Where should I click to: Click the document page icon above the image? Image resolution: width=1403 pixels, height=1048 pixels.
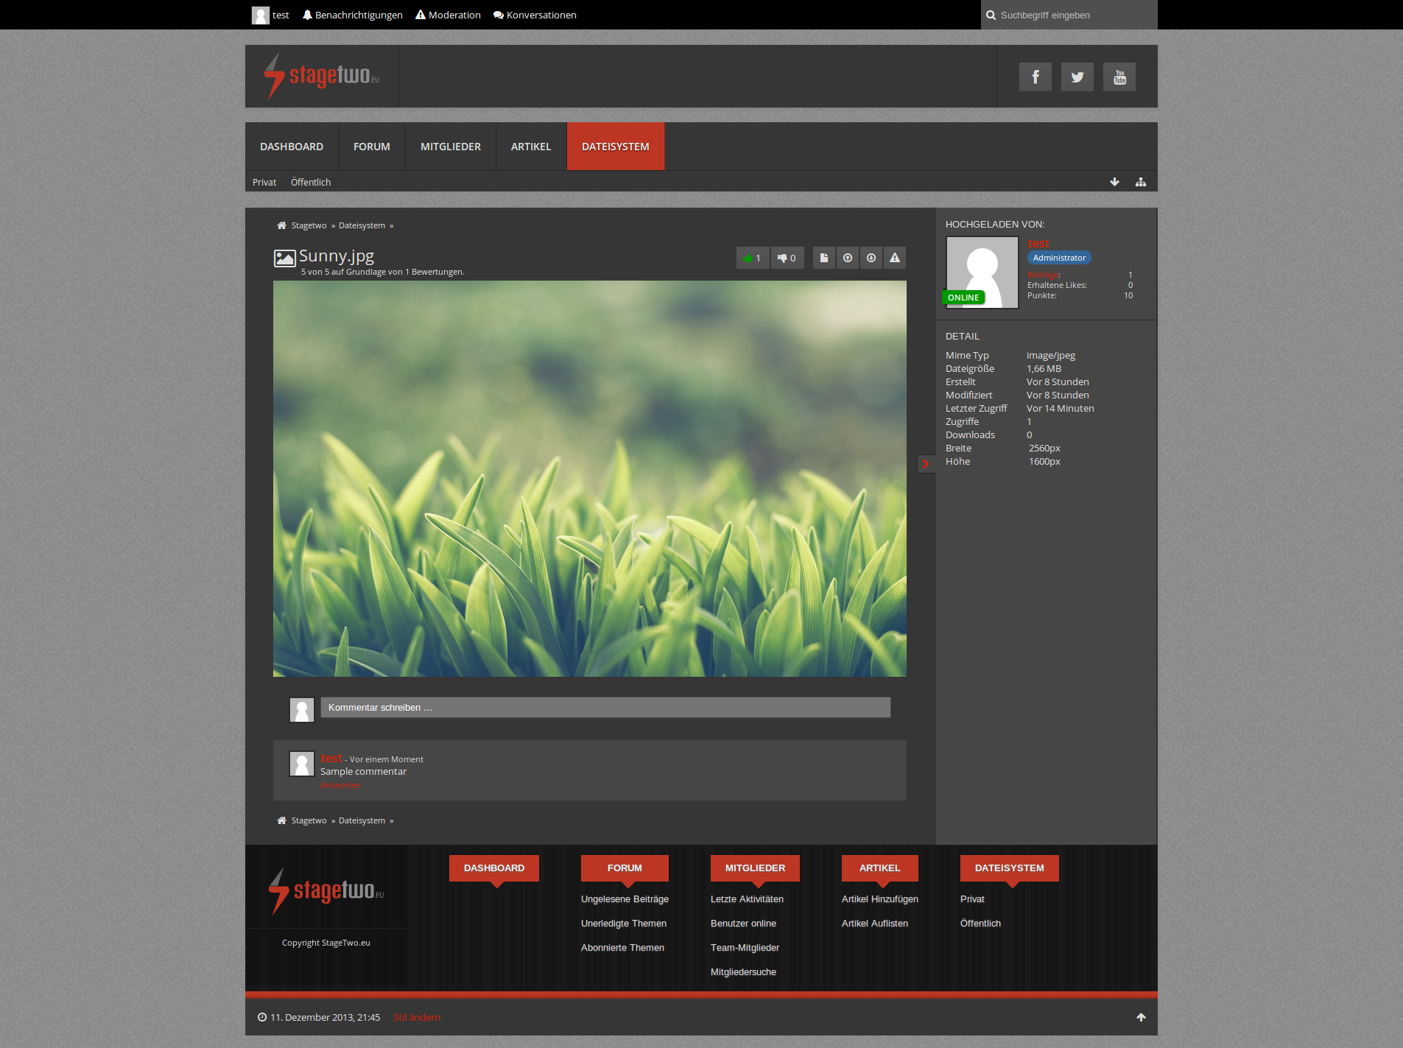(824, 258)
